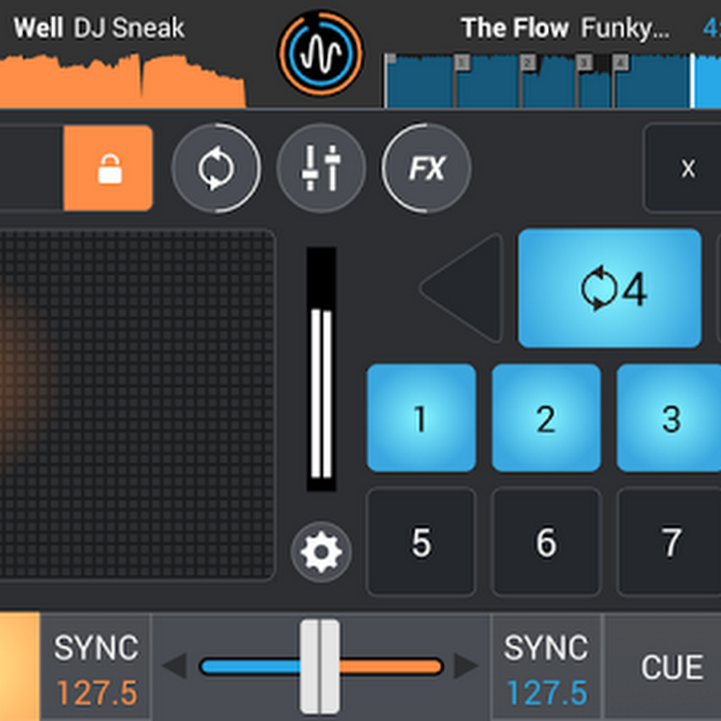The image size is (721, 721).
Task: Toggle the orange lock button
Action: 108,168
